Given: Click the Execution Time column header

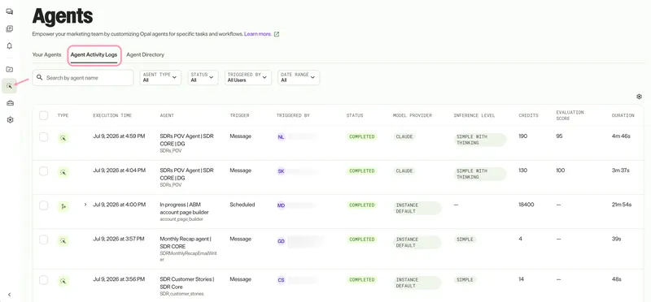Looking at the screenshot, I should 111,115.
